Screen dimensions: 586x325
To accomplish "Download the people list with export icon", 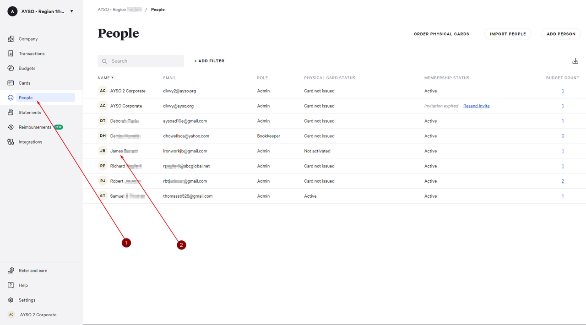I will coord(575,61).
